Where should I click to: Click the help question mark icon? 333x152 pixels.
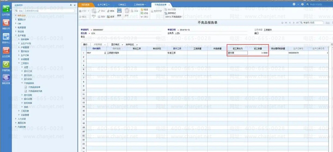303,4
